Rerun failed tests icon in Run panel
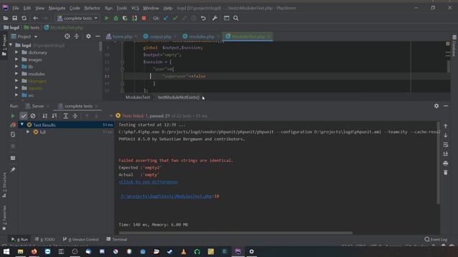This screenshot has width=458, height=257. pos(13,125)
